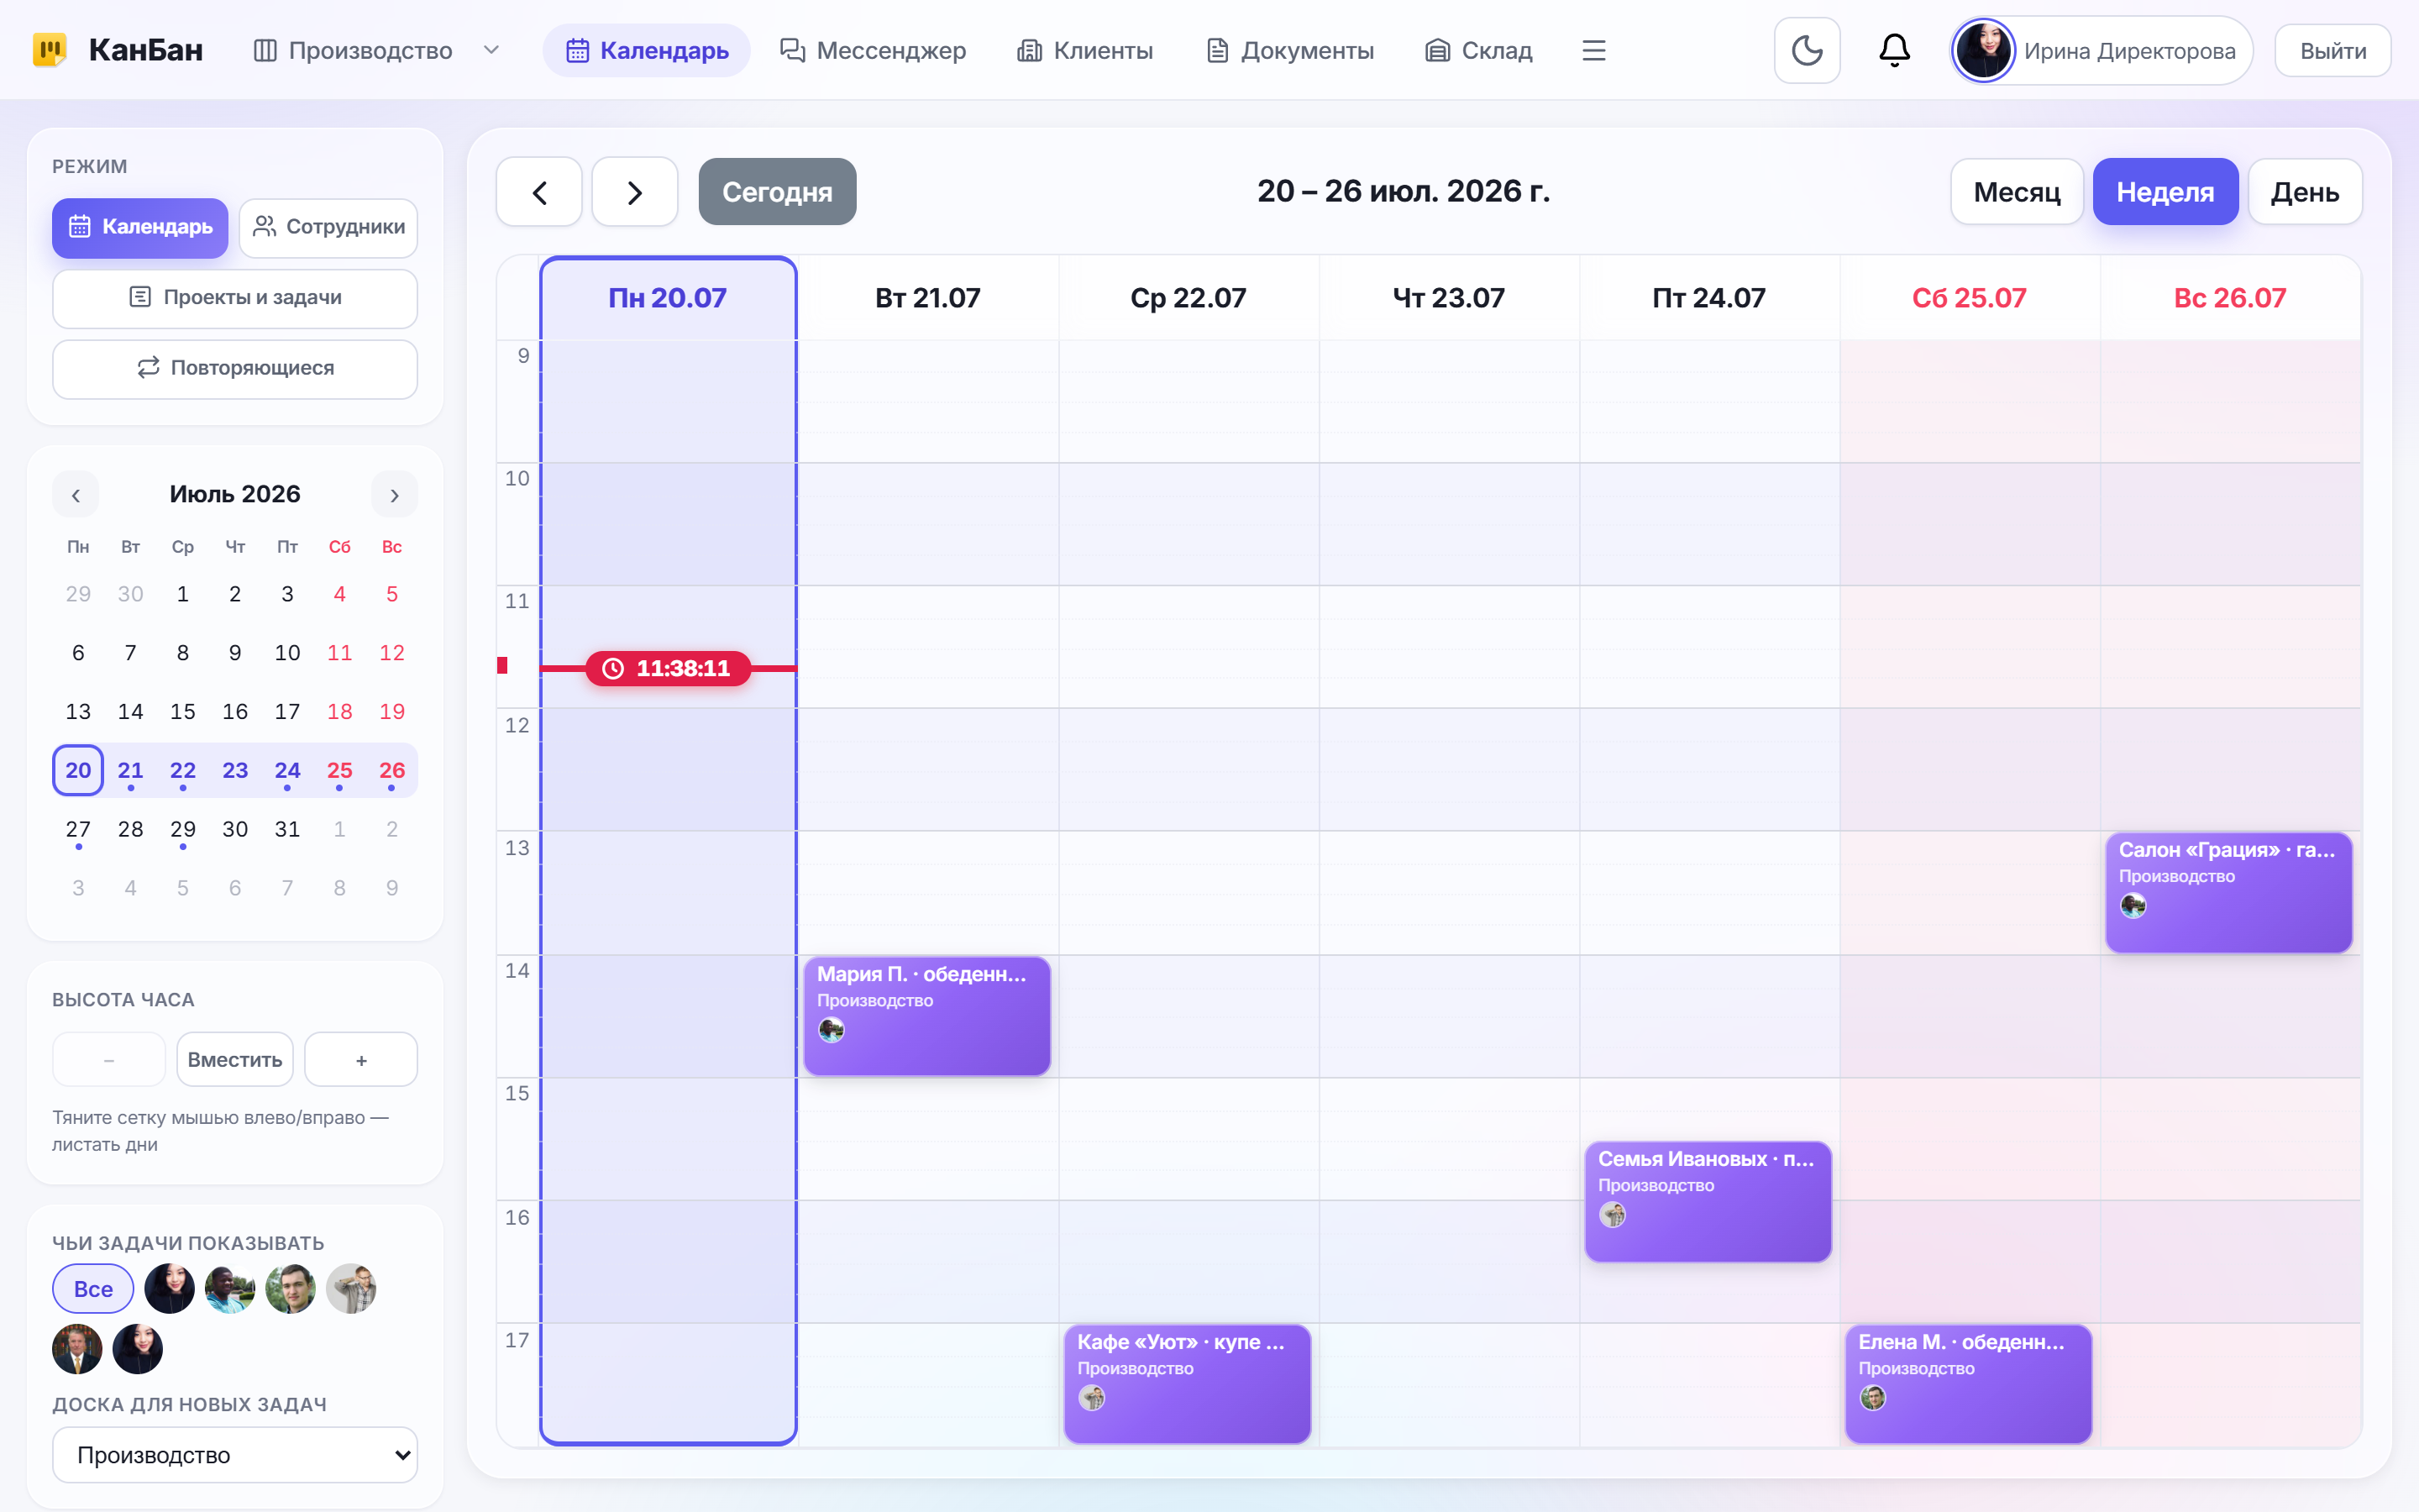Switch mode to Сотрудники

tap(329, 227)
